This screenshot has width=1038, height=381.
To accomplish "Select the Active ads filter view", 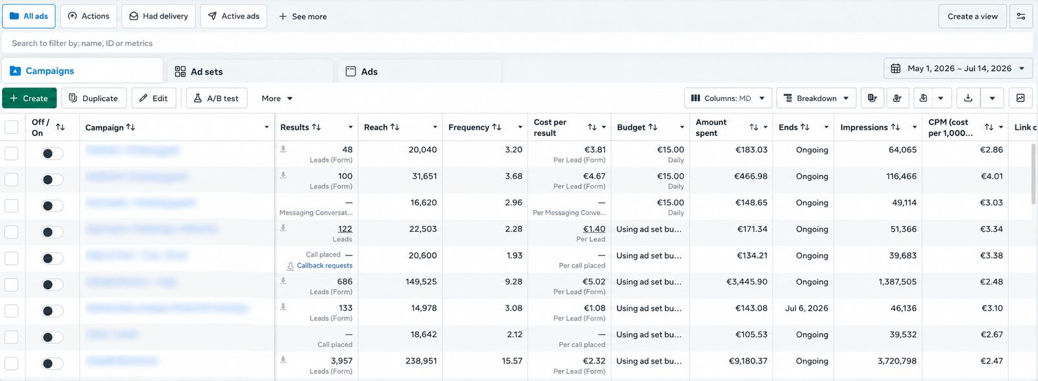I will (x=234, y=16).
